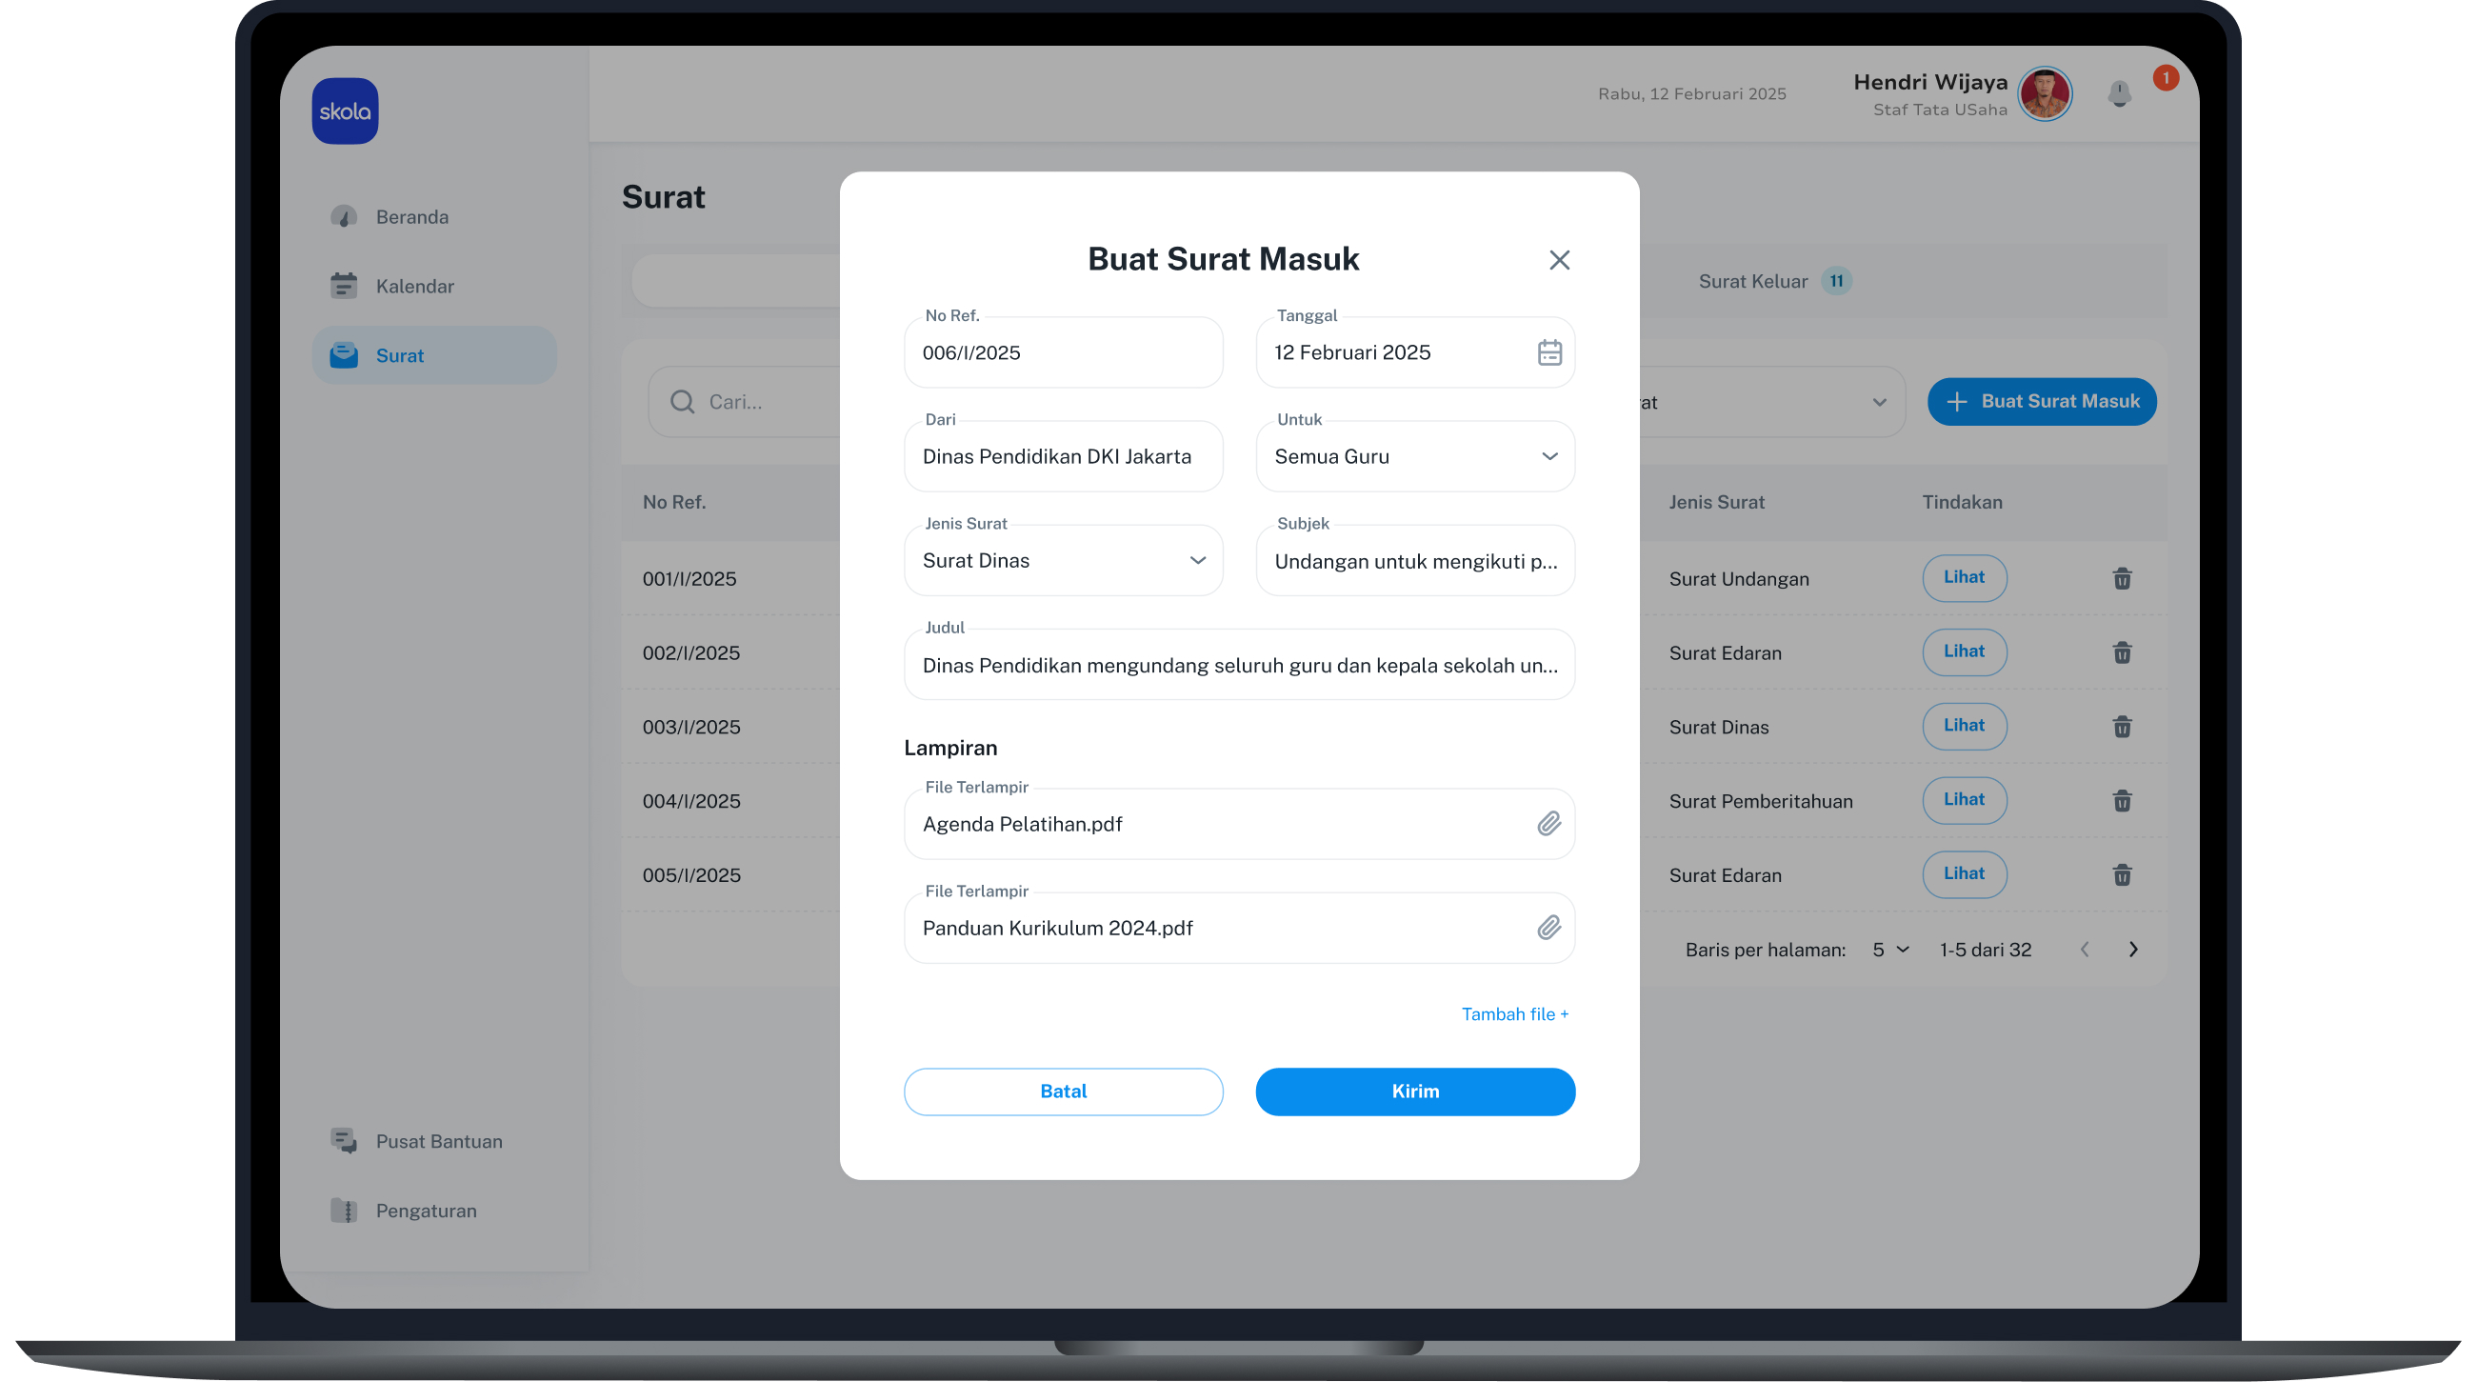Image resolution: width=2477 pixels, height=1382 pixels.
Task: Click paperclip icon for Panduan Kurikulum 2024.pdf
Action: tap(1548, 927)
